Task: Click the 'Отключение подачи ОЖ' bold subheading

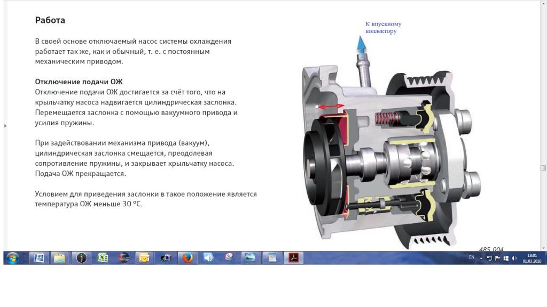Action: pos(79,82)
